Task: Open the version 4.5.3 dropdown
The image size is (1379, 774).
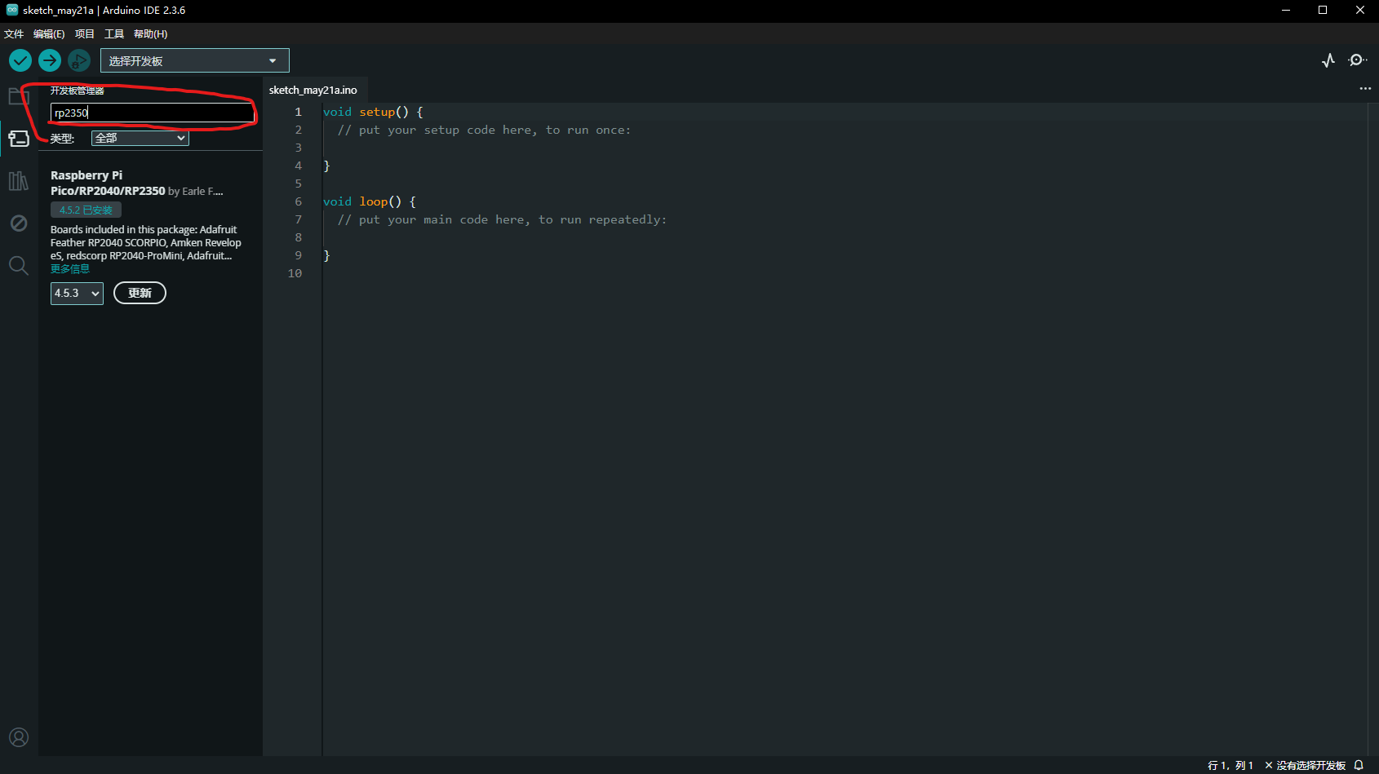Action: (77, 293)
